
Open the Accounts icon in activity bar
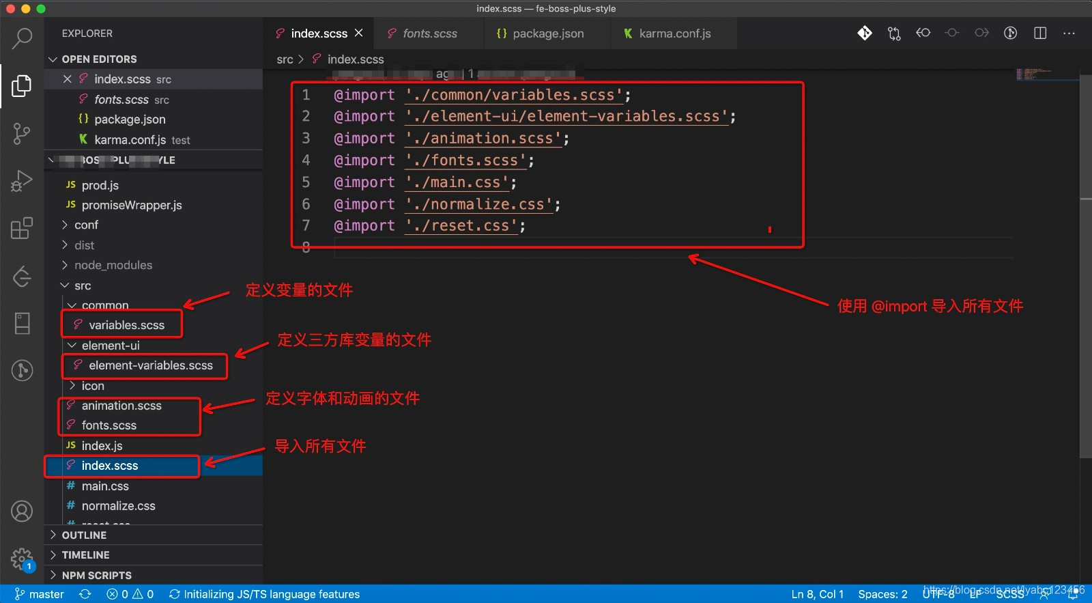point(22,511)
